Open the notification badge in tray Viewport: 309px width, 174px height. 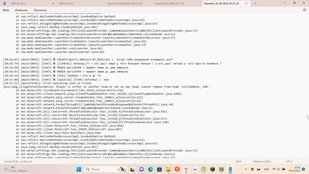pyautogui.click(x=303, y=169)
